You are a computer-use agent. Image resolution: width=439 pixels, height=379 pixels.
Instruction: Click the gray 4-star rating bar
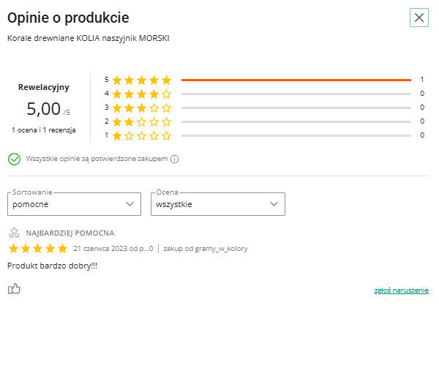tap(296, 94)
